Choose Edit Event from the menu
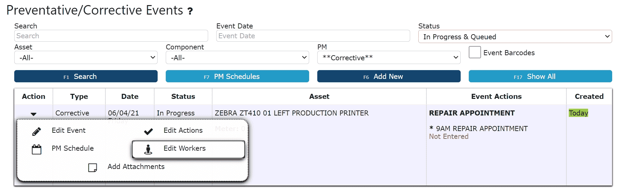The image size is (622, 191). point(68,130)
